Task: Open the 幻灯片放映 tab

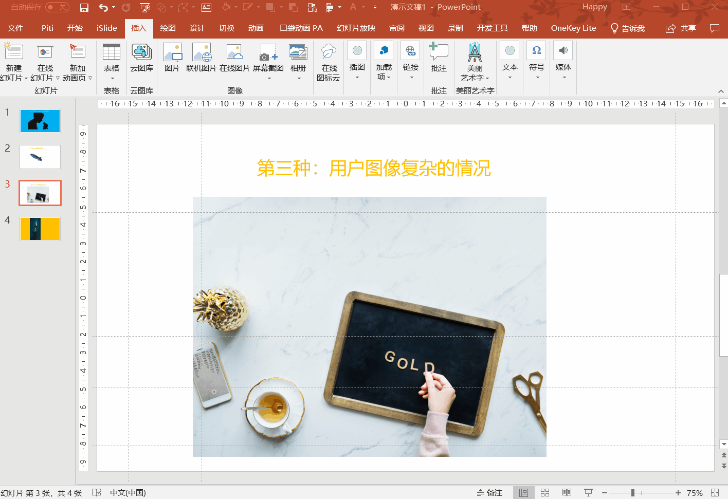Action: 355,28
